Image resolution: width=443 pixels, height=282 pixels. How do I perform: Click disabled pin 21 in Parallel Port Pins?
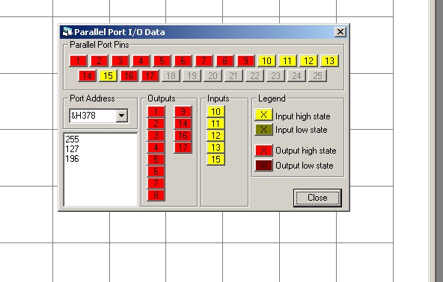pyautogui.click(x=233, y=76)
